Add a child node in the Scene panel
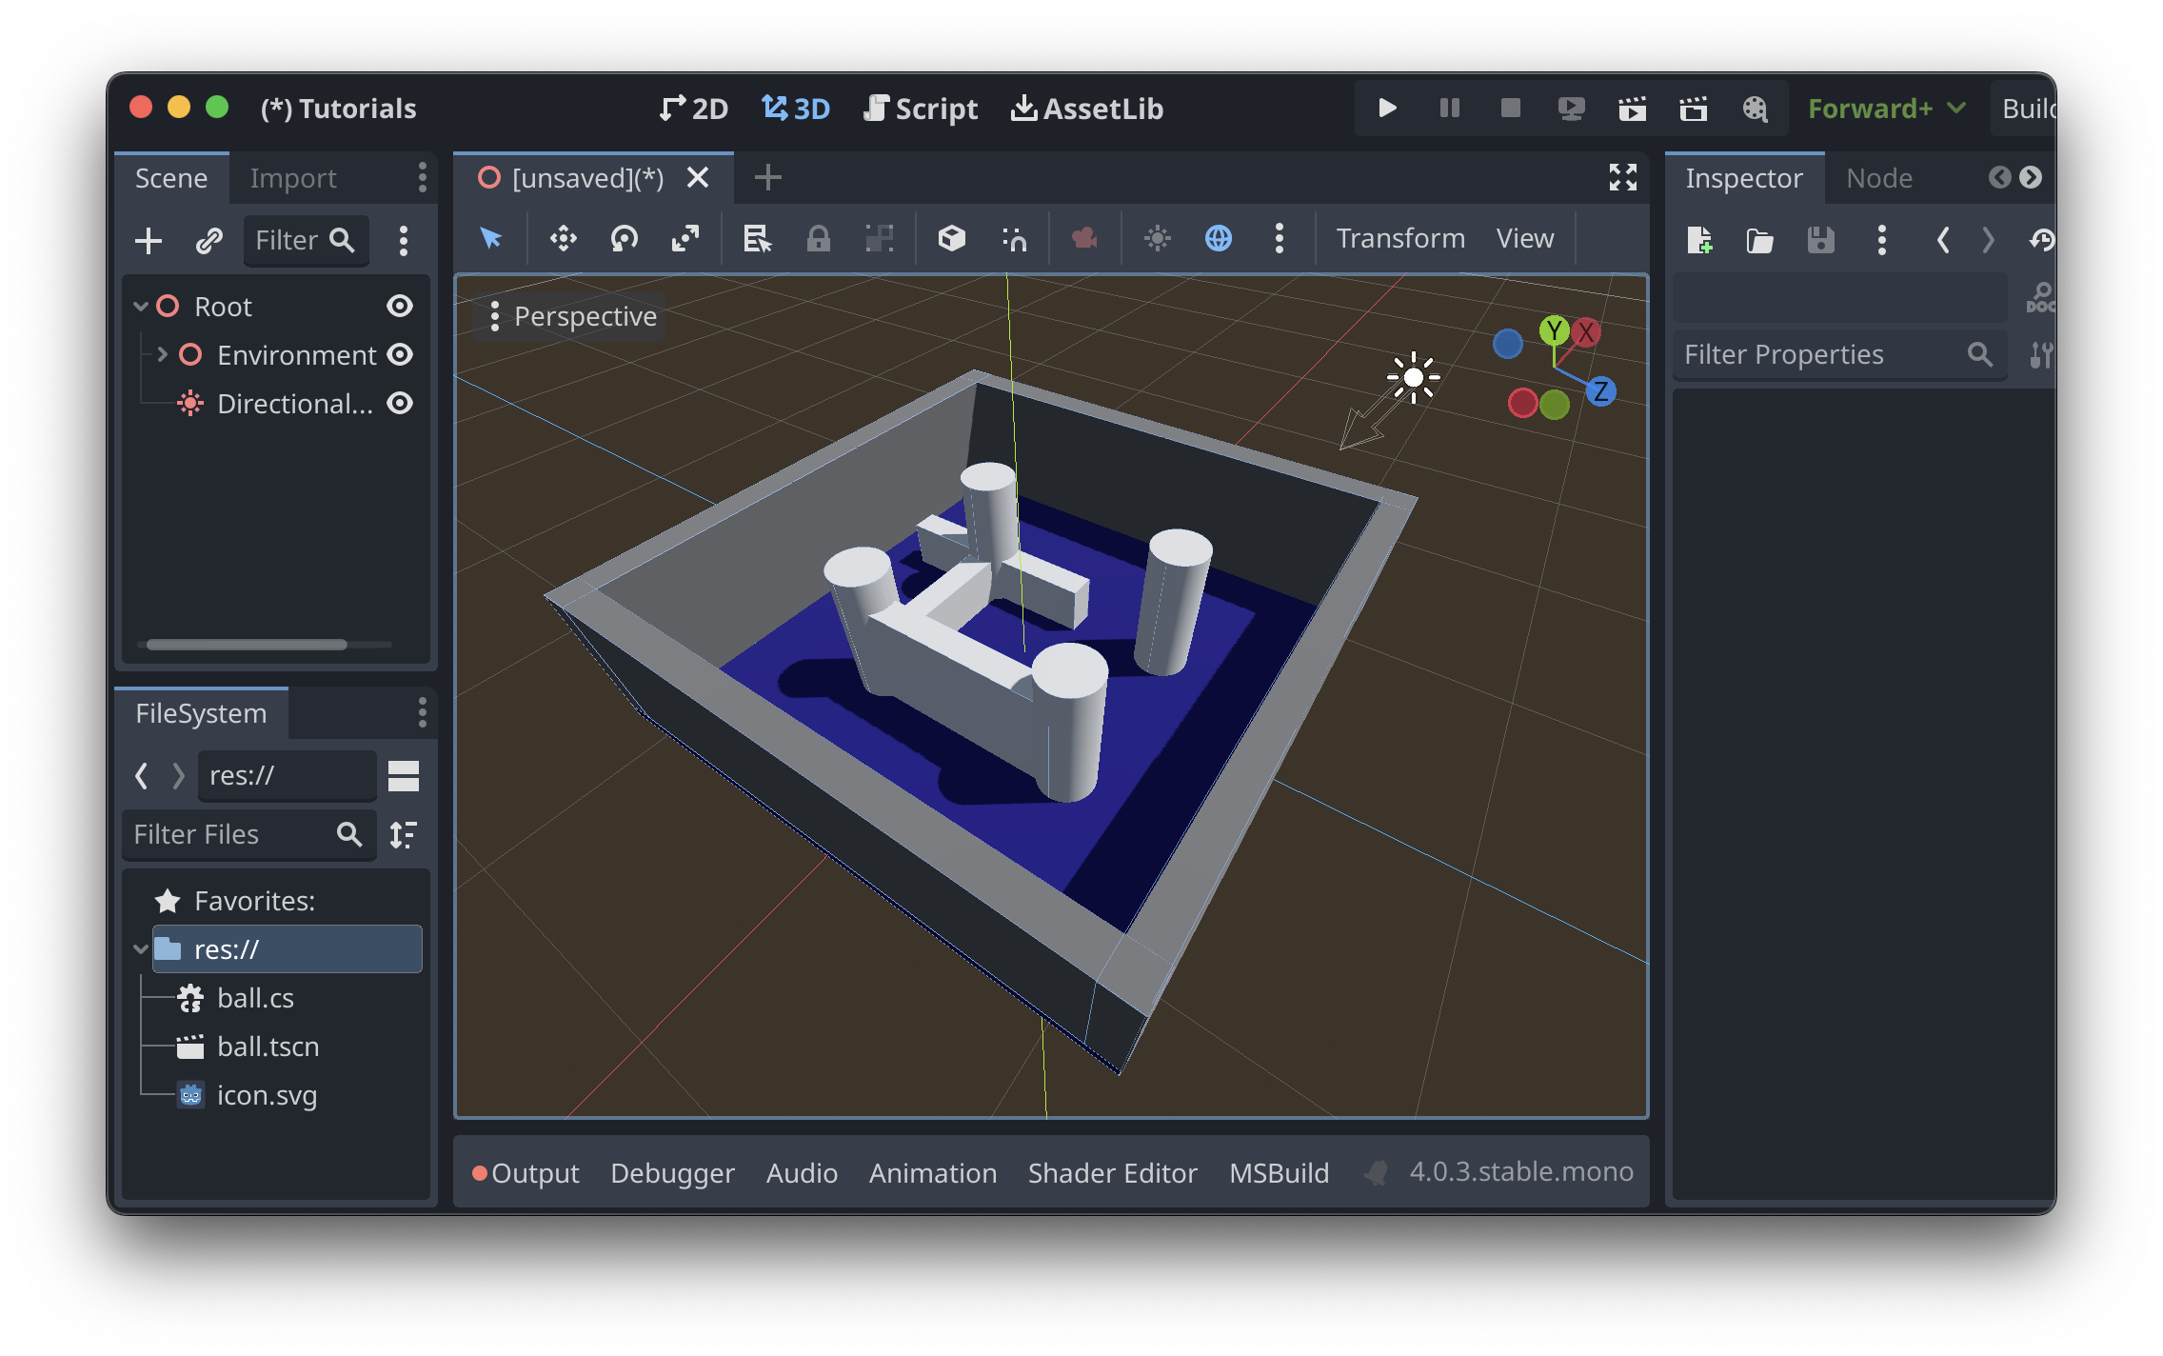The width and height of the screenshot is (2163, 1356). tap(148, 240)
